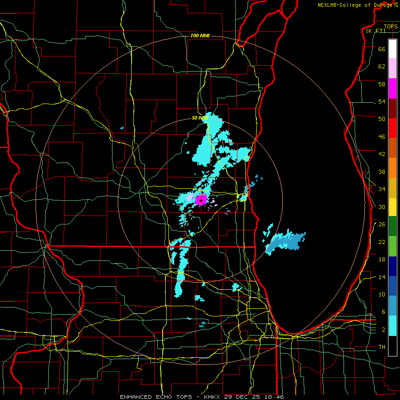Click the "TH" threshold legend label
Viewport: 400px width, 400px height.
[382, 347]
